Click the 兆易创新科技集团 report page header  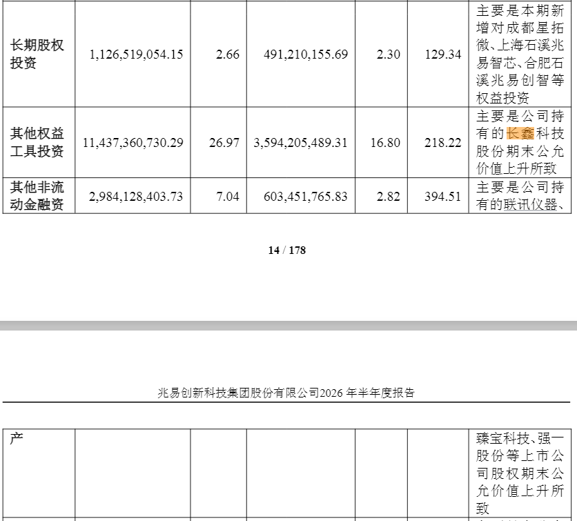[x=286, y=393]
